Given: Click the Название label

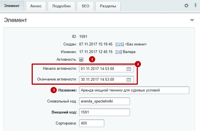Looking at the screenshot, I should point(68,90).
